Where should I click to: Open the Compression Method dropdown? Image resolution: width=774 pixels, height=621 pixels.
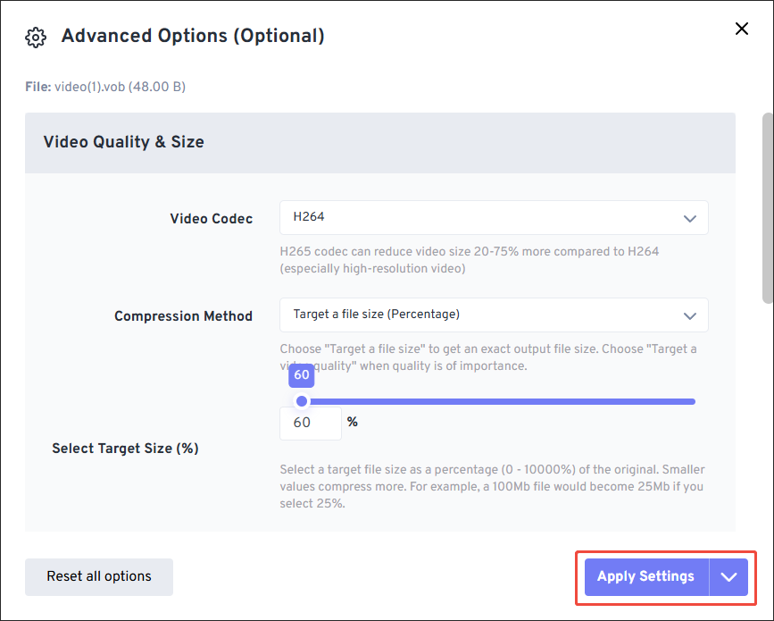(x=494, y=315)
